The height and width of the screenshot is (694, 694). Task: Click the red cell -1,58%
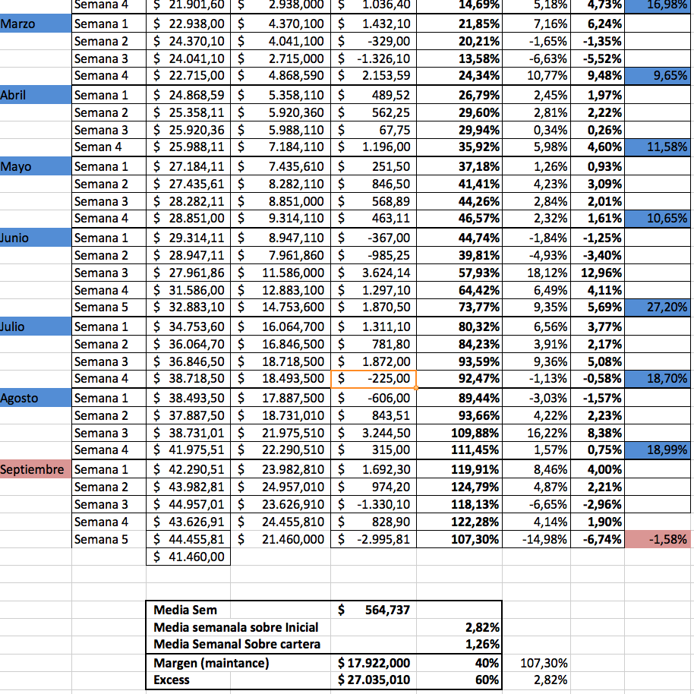(x=658, y=540)
